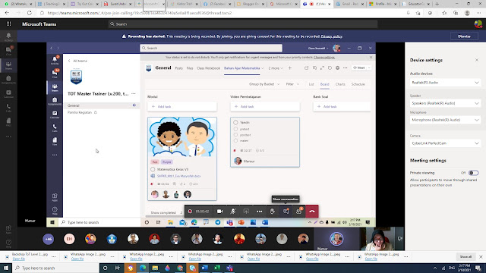
Task: Switch to Posts tab
Action: point(179,68)
